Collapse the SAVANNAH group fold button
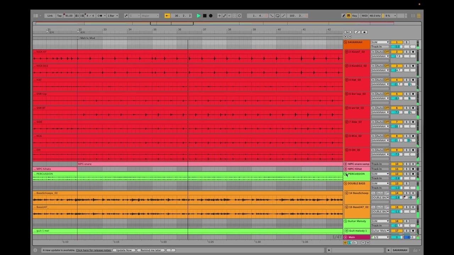Image resolution: width=454 pixels, height=255 pixels. (x=346, y=42)
